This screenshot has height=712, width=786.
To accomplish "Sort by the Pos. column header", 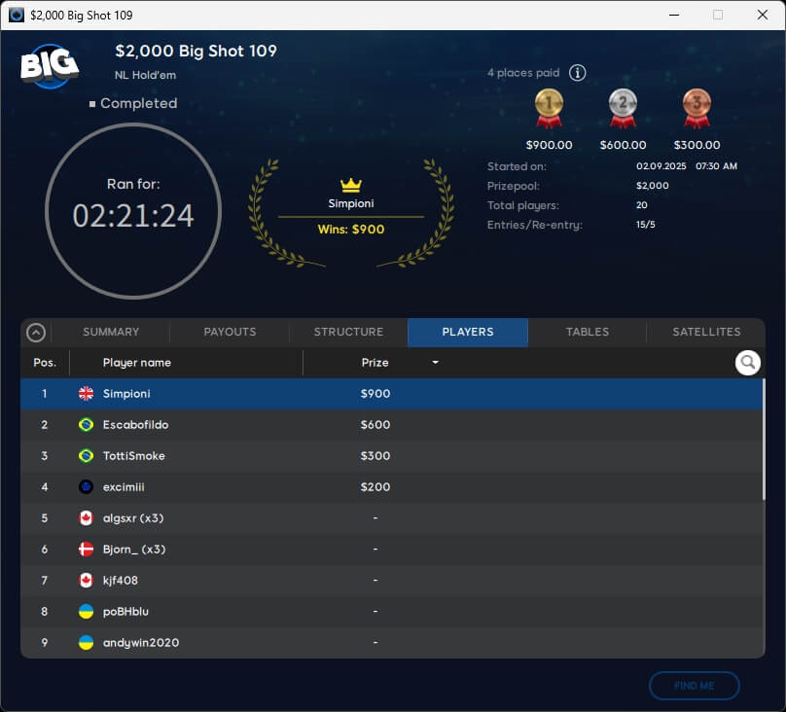I will [x=45, y=363].
